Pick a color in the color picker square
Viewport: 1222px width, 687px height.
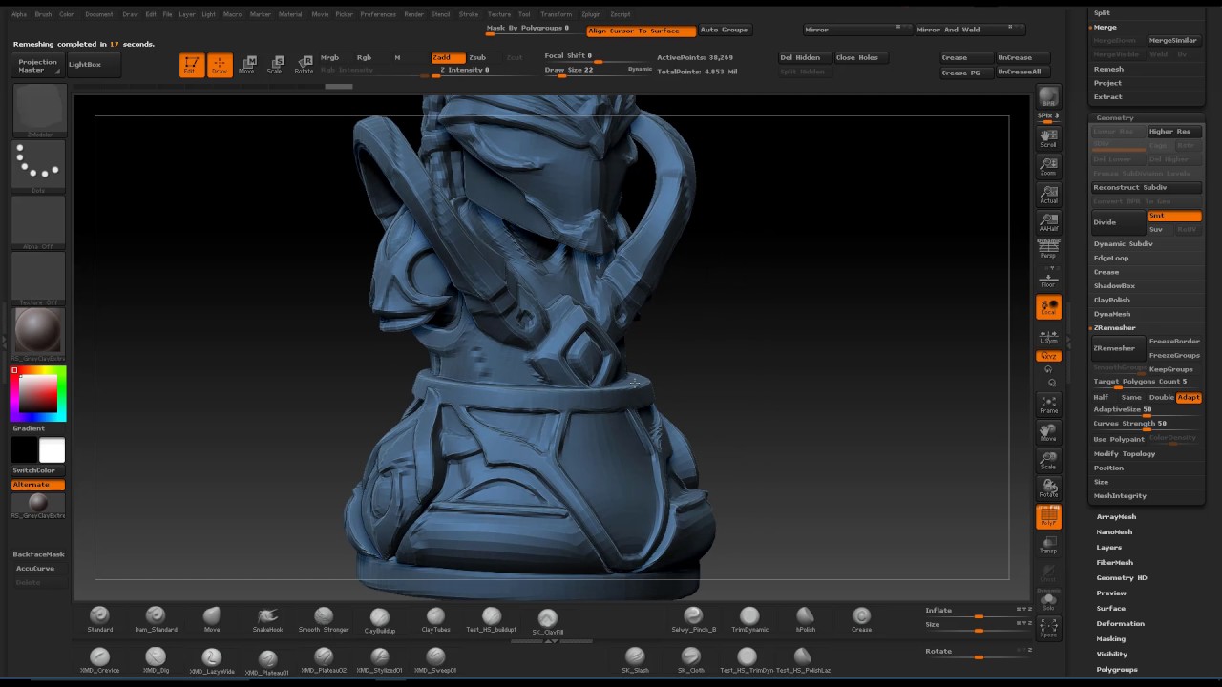(38, 393)
